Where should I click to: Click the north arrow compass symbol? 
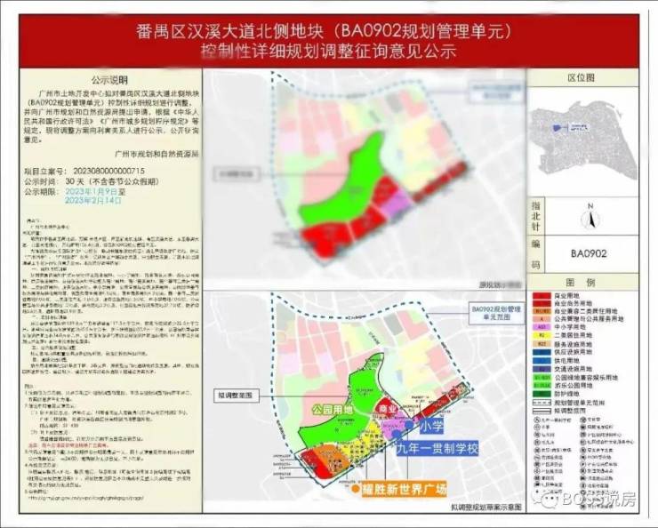[x=590, y=218]
